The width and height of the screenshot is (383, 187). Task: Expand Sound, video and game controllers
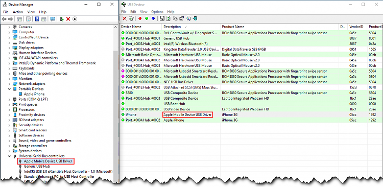tap(9, 141)
